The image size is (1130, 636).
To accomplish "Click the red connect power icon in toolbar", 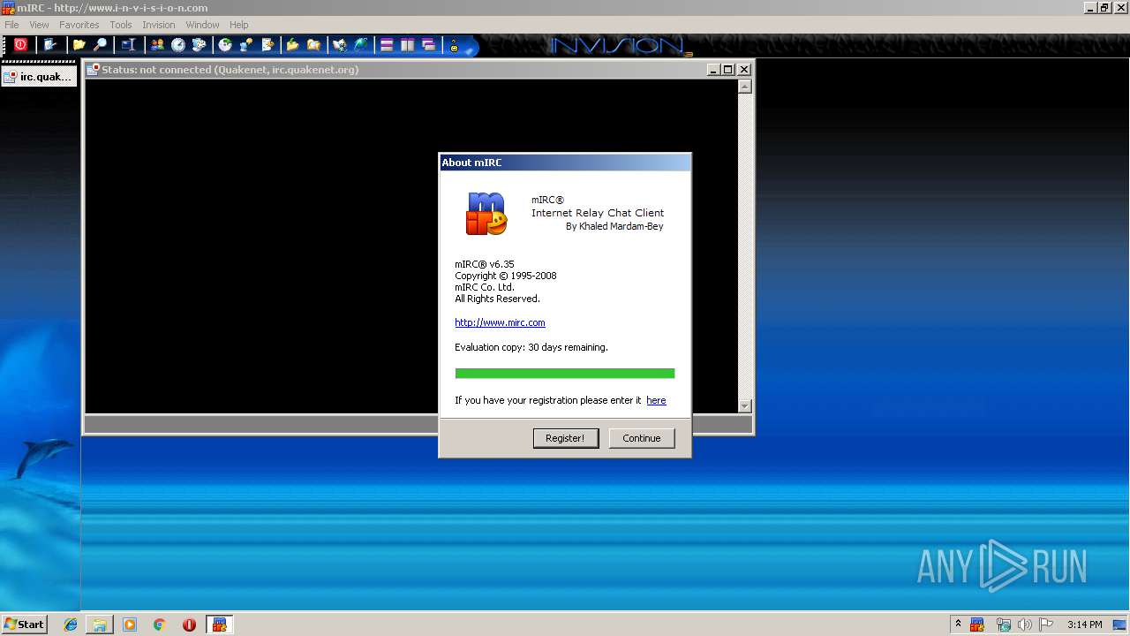I will [x=20, y=44].
